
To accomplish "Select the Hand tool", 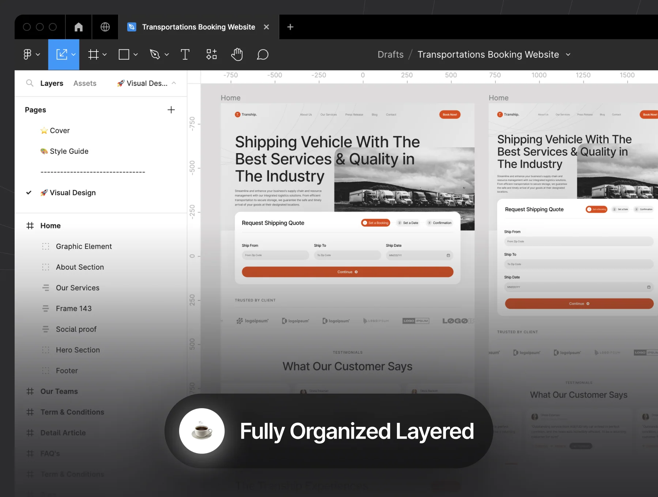I will [x=237, y=54].
